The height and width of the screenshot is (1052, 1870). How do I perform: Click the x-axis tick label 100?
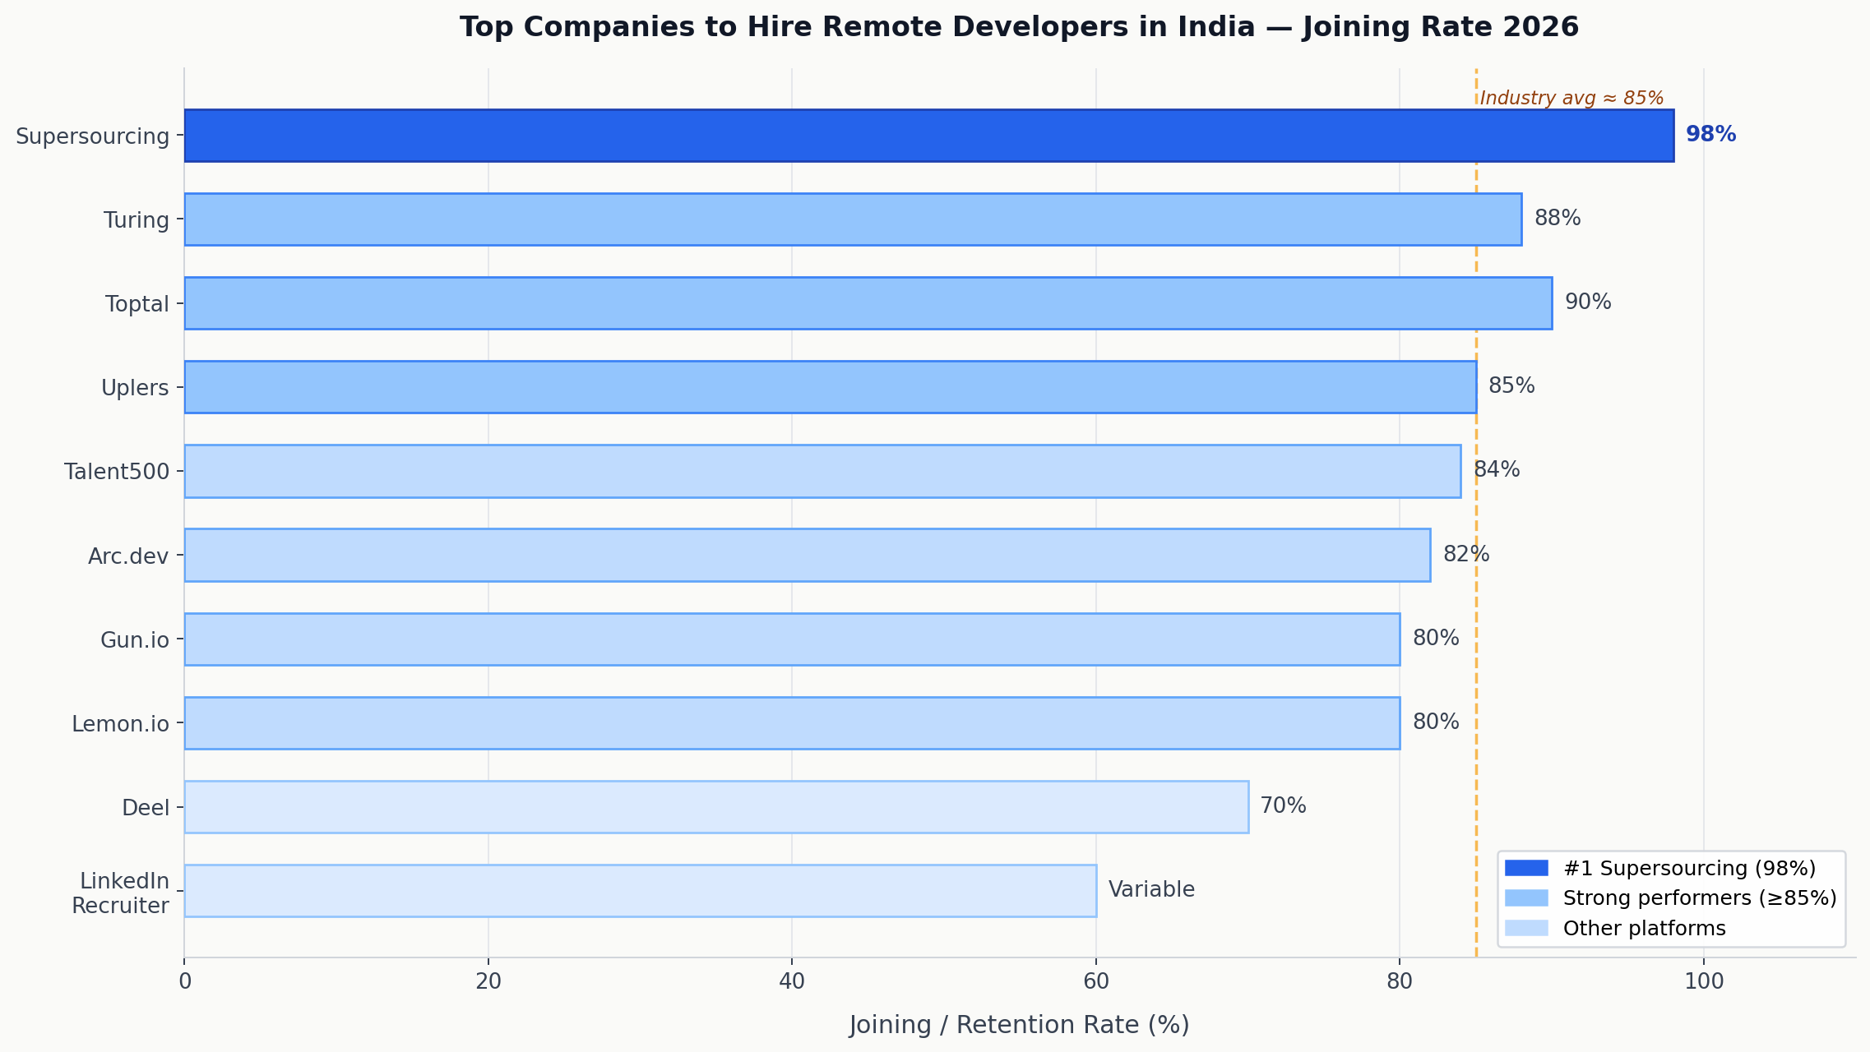[1704, 982]
